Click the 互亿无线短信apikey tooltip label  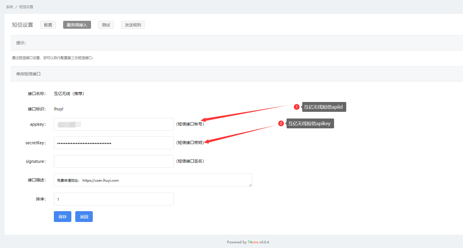pos(310,123)
